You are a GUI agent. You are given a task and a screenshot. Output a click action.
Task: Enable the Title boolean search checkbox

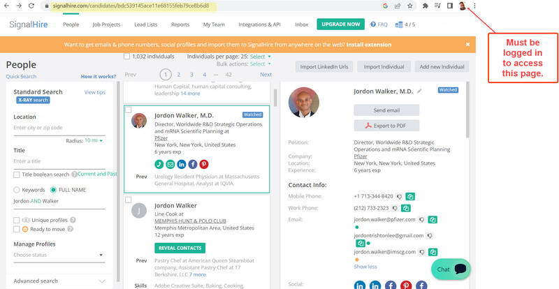(17, 175)
